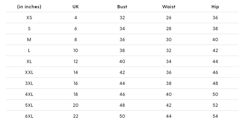Select the XS size row label
The height and width of the screenshot is (121, 246).
coord(29,18)
